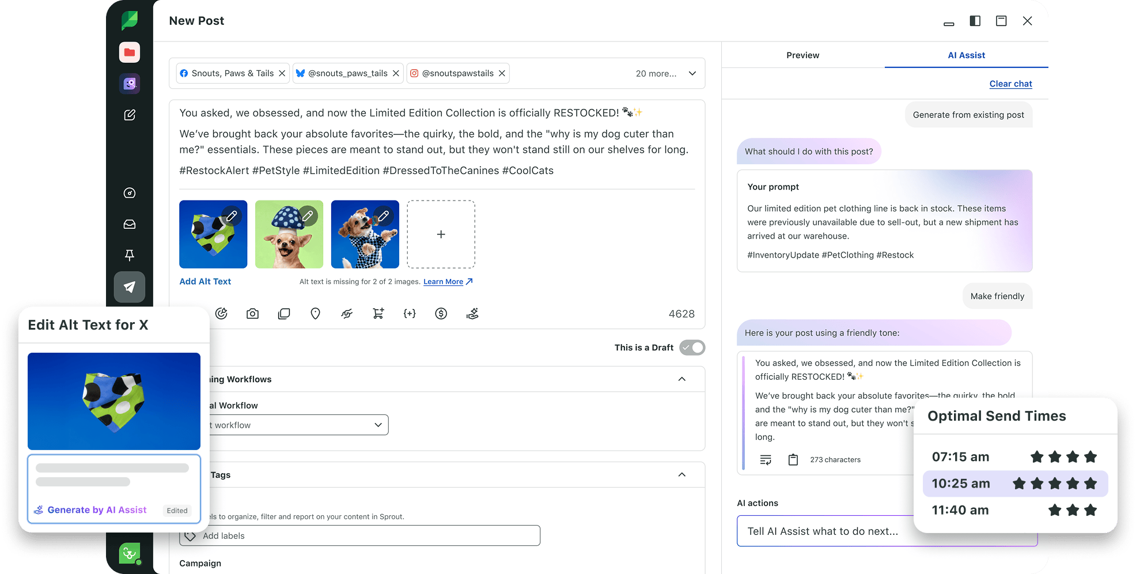The width and height of the screenshot is (1136, 574).
Task: Select the 10:25 am send time
Action: coord(1015,484)
